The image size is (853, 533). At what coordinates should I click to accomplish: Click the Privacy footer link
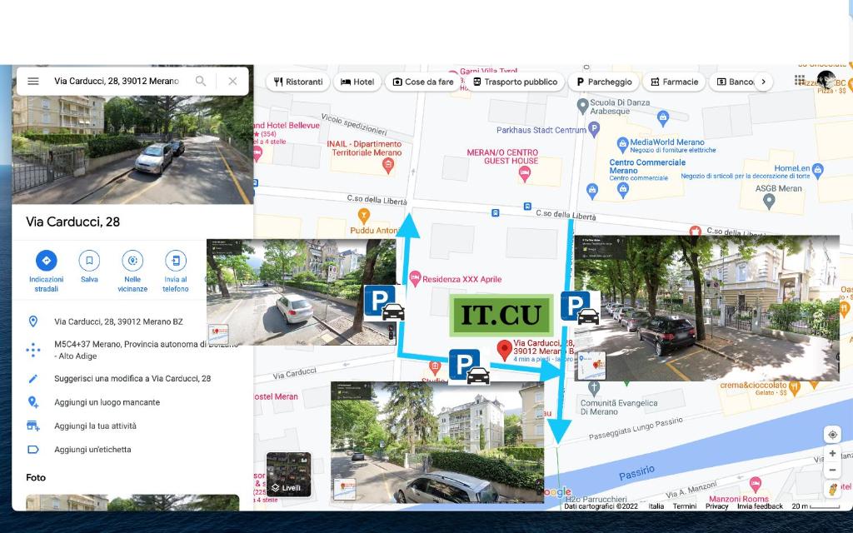click(x=717, y=506)
